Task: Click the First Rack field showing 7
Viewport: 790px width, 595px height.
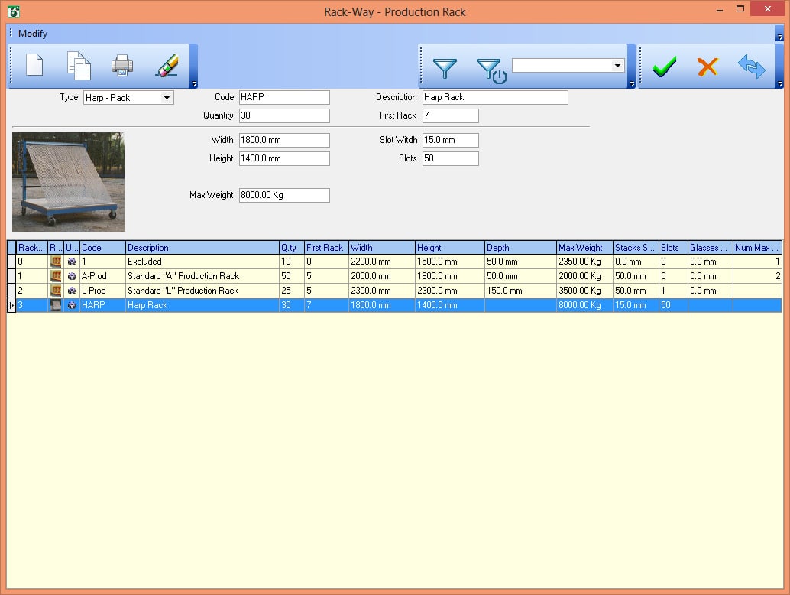Action: pos(451,115)
